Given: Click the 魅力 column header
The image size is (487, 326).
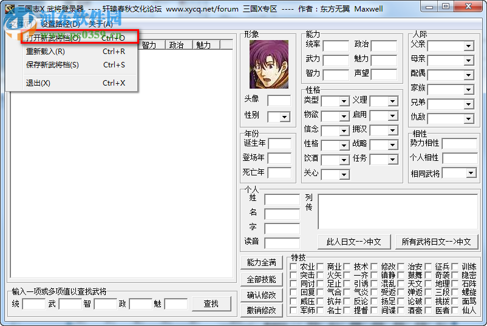Looking at the screenshot, I should coord(206,45).
